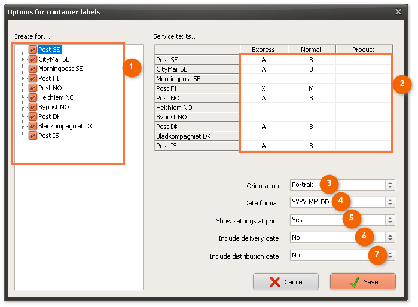
Task: Click the Save button
Action: (x=363, y=282)
